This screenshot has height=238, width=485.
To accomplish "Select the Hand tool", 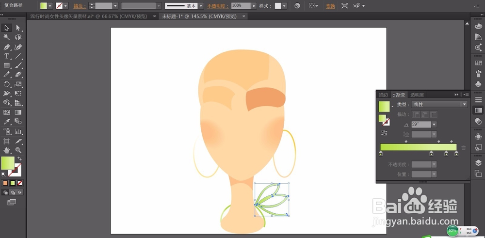I will (6, 151).
